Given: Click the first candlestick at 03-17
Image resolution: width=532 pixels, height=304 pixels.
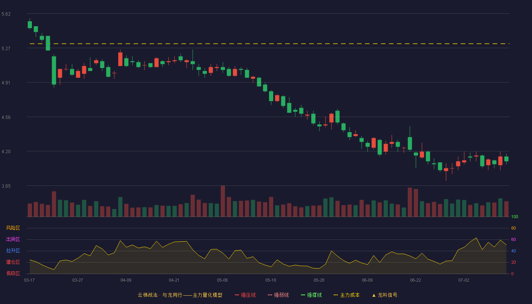Looking at the screenshot, I should click(30, 24).
